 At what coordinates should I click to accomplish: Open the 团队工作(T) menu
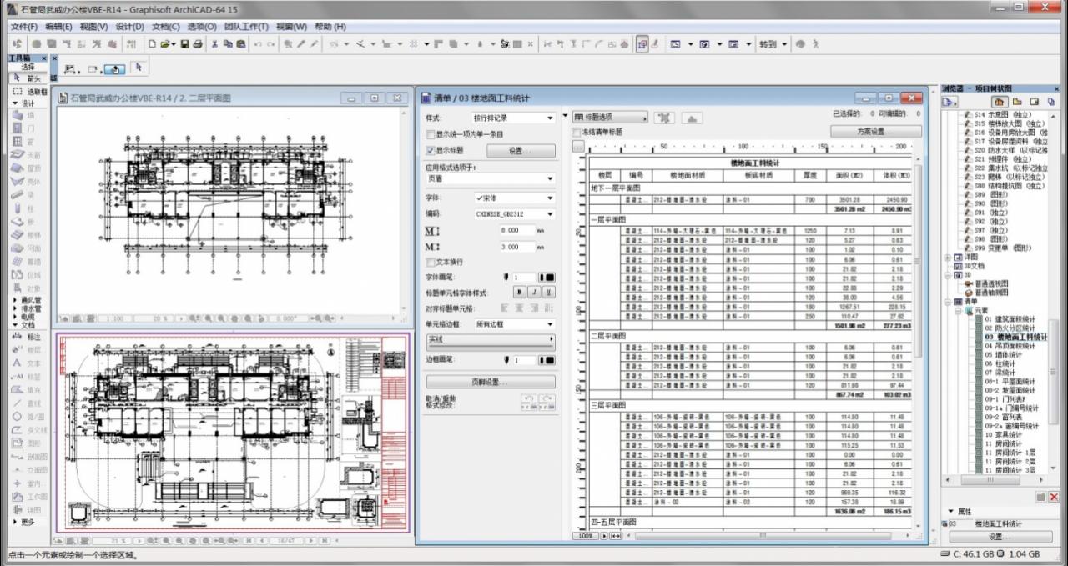point(246,27)
